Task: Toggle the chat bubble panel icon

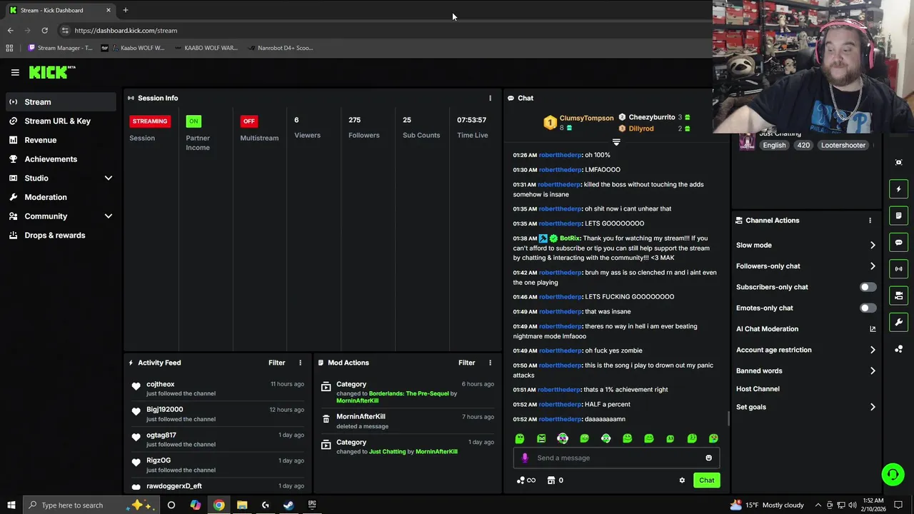Action: point(899,243)
